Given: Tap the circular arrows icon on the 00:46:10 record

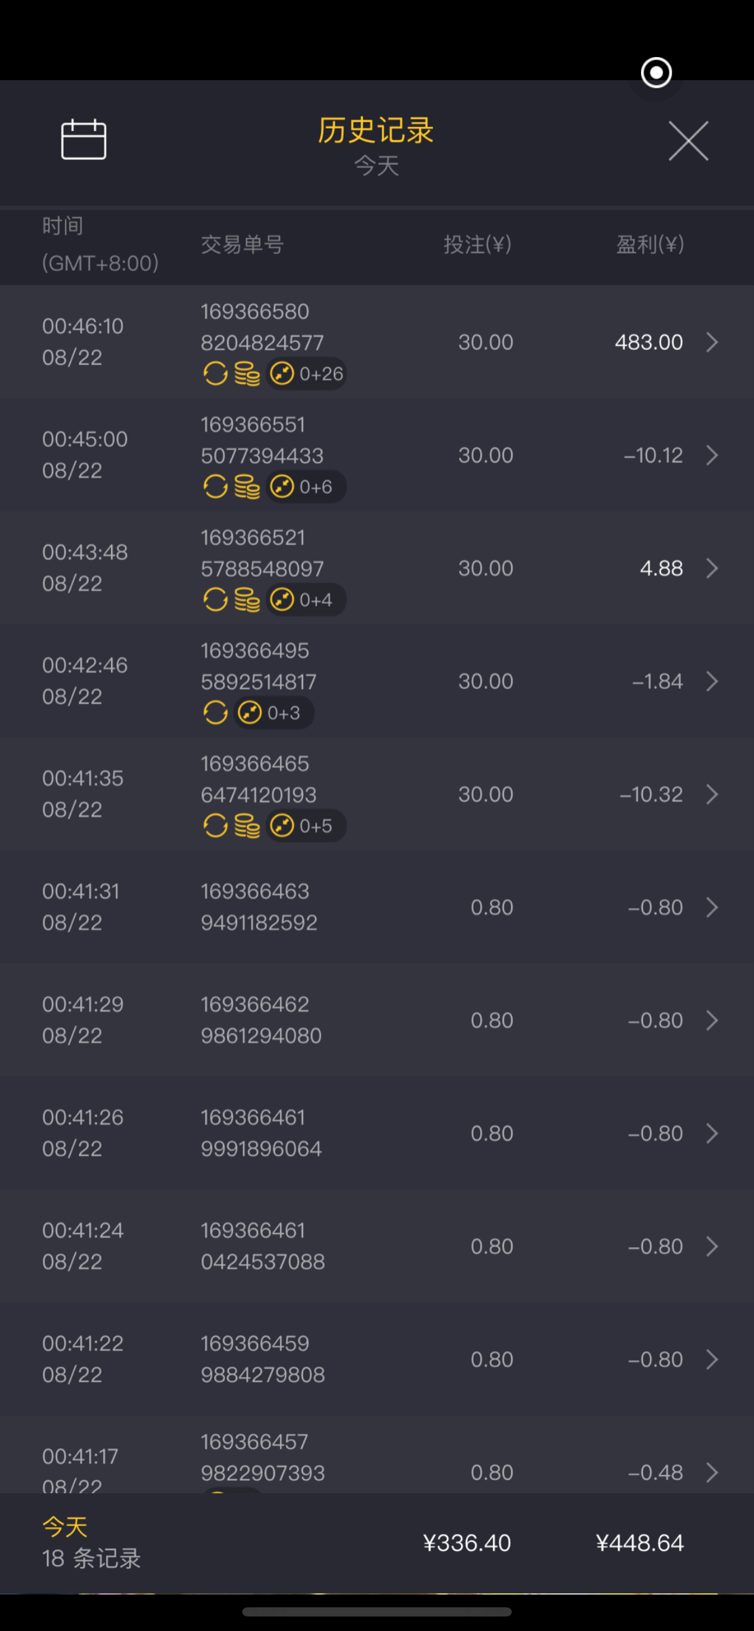Looking at the screenshot, I should coord(216,374).
